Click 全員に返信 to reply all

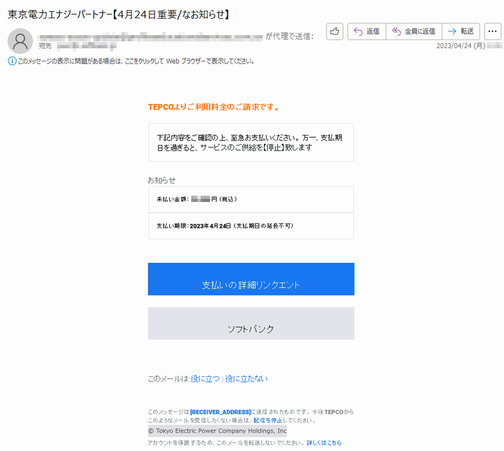pos(414,31)
